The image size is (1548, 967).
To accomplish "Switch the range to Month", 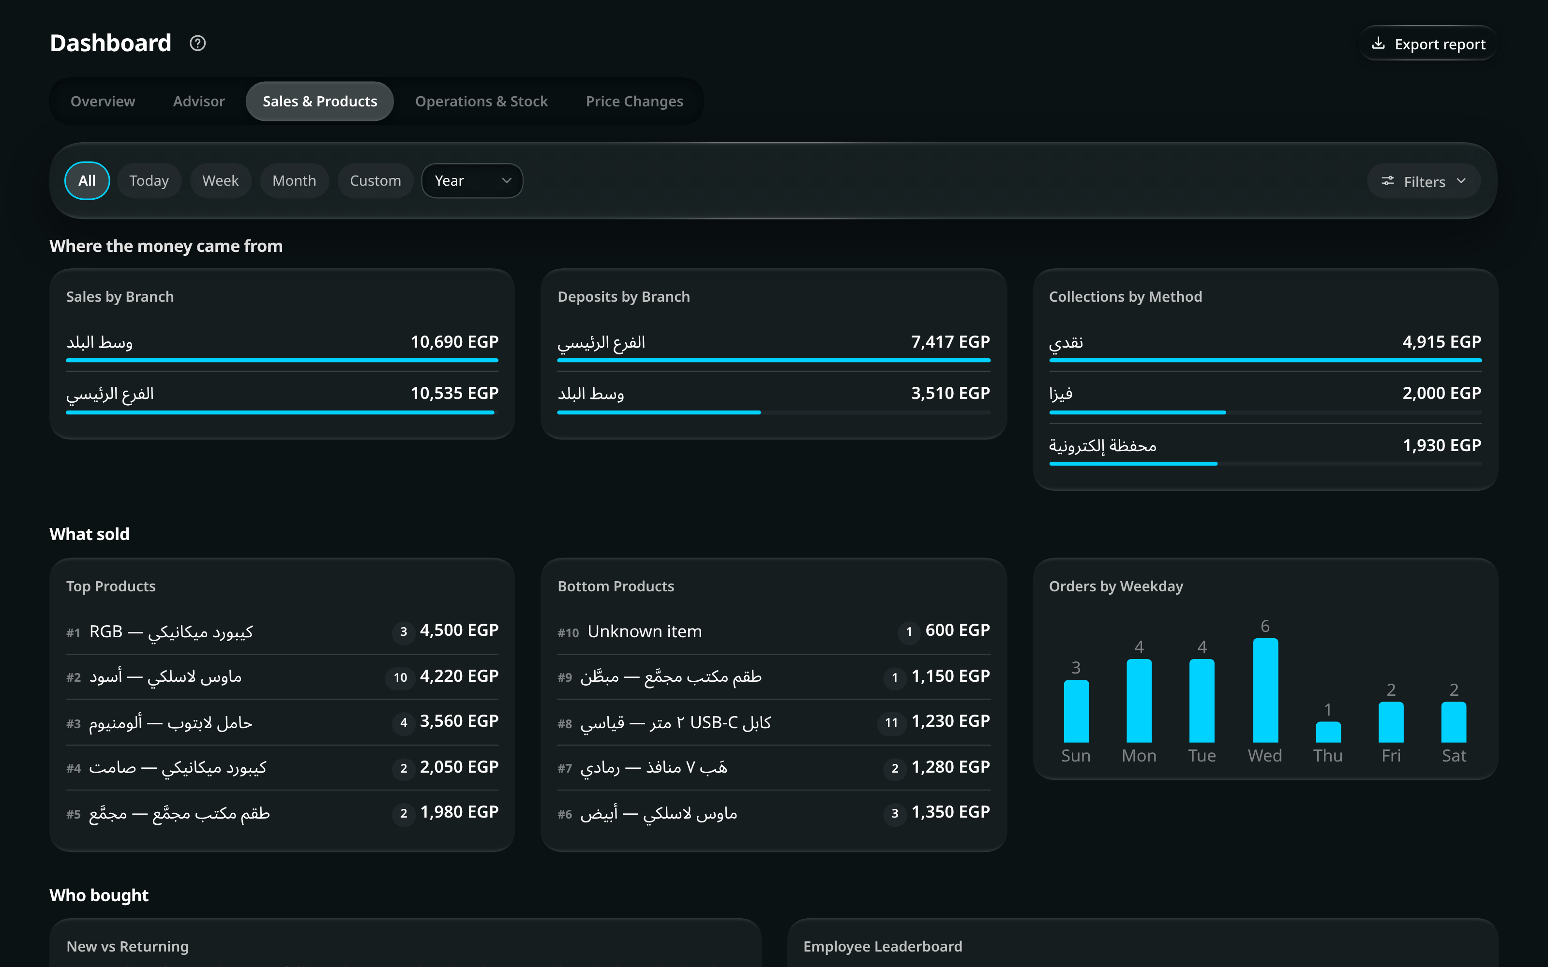I will [294, 181].
